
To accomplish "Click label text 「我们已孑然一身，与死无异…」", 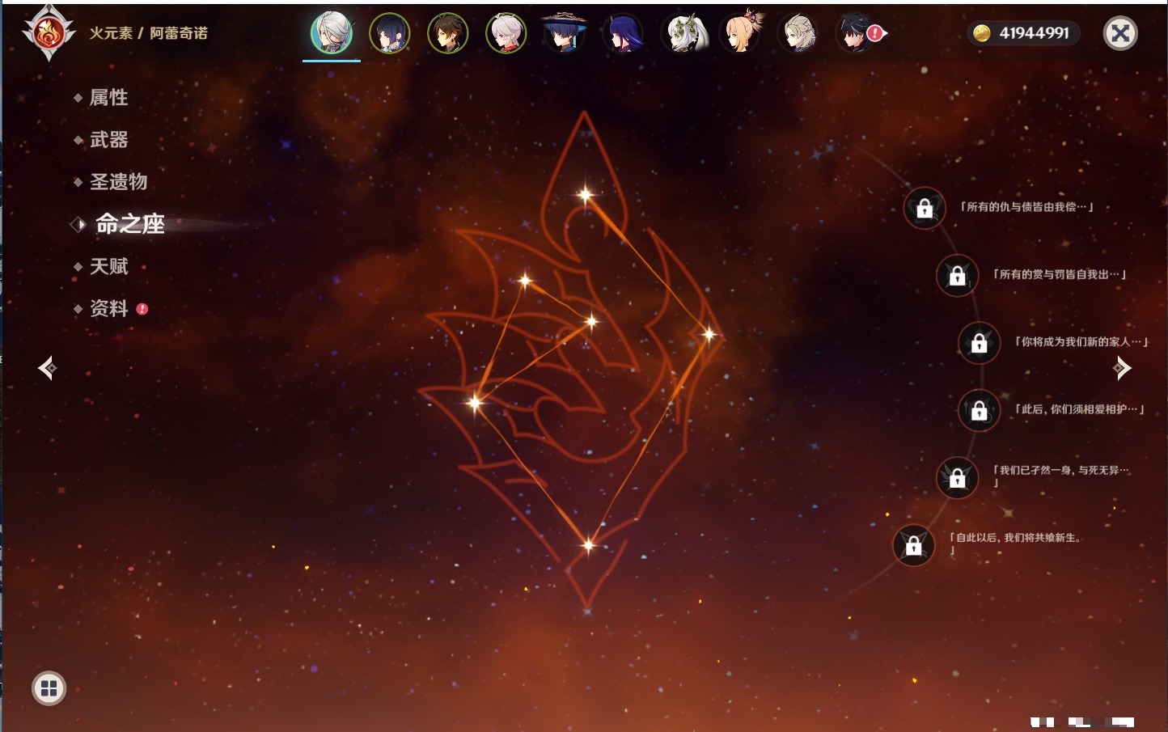I will tap(1061, 476).
